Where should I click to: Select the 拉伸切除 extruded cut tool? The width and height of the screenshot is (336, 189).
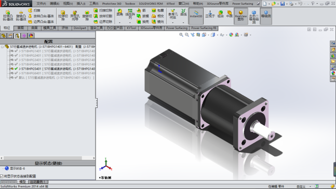63,16
